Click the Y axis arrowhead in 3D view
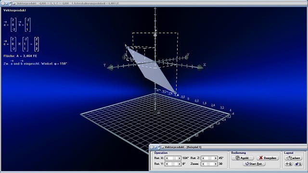The height and width of the screenshot is (173, 308). coord(110,67)
